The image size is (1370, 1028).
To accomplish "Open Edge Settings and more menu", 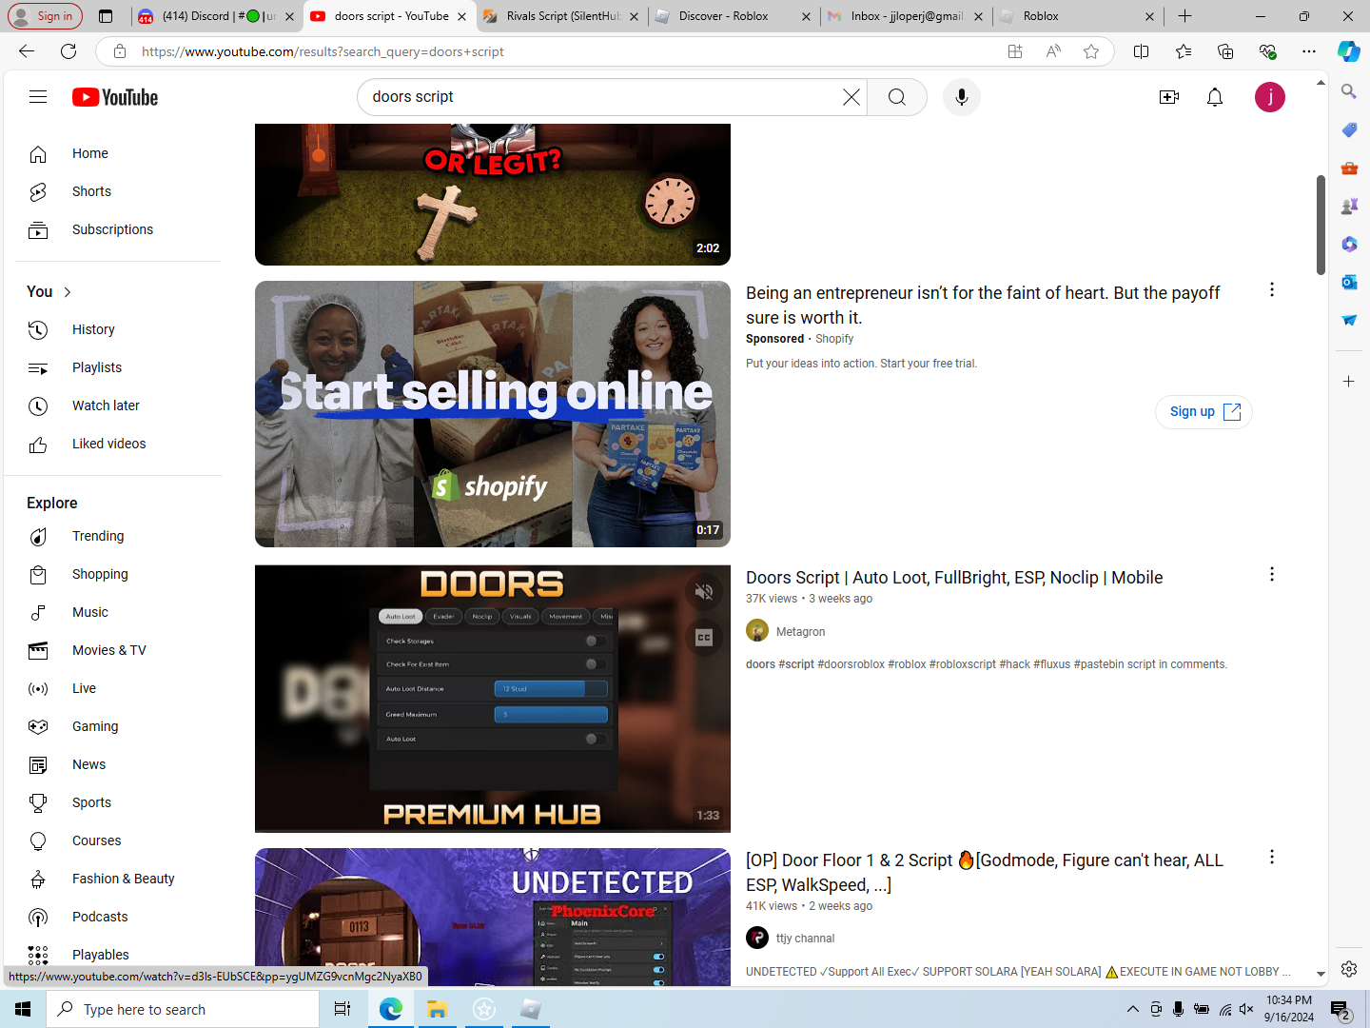I will (1309, 51).
